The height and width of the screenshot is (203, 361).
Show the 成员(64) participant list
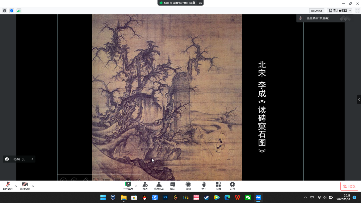click(159, 186)
